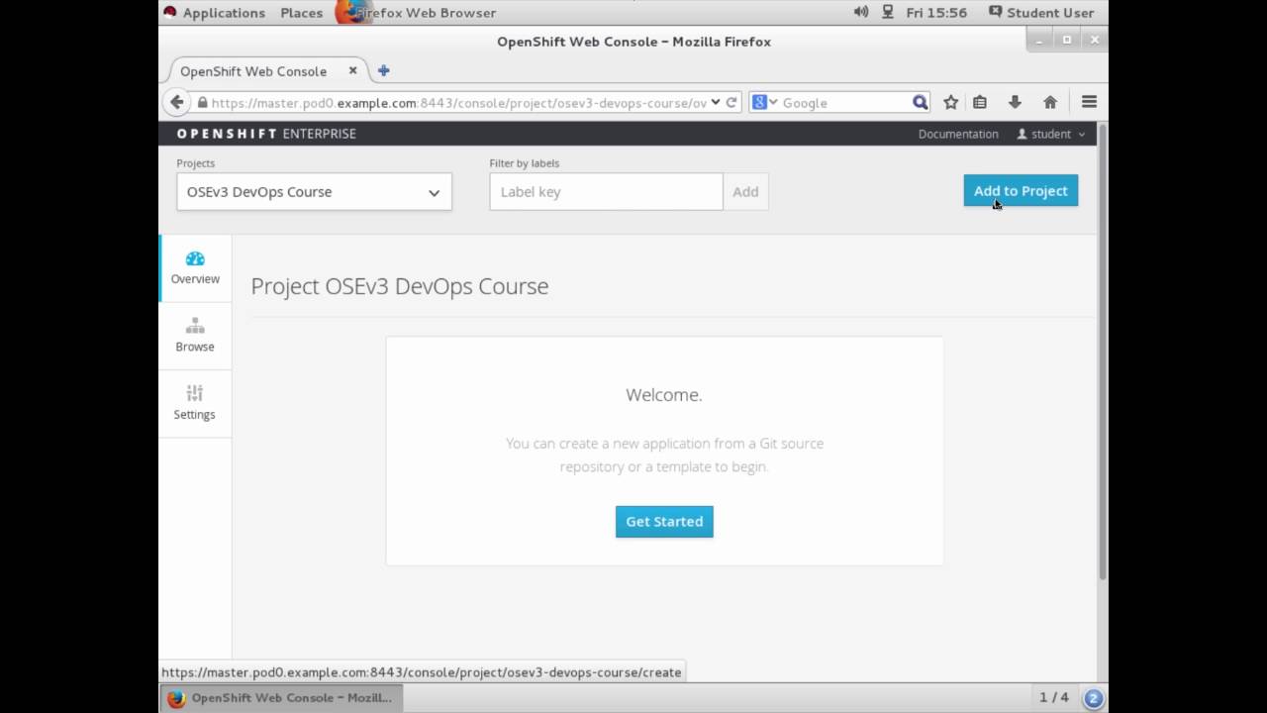The image size is (1267, 713).
Task: Click the Fri 15:56 clock
Action: tap(936, 12)
